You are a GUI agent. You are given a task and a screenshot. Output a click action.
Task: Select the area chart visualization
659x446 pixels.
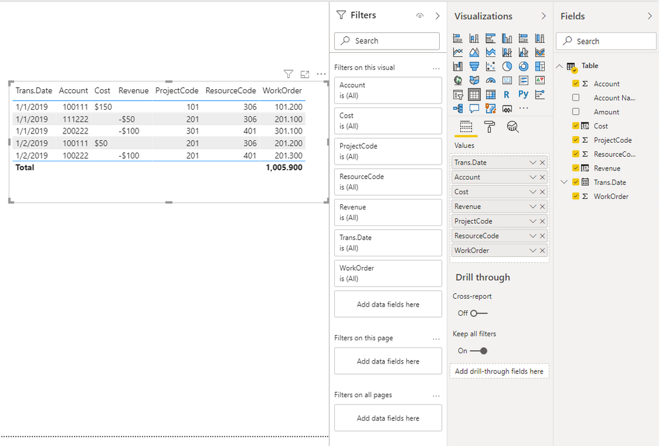pos(474,53)
